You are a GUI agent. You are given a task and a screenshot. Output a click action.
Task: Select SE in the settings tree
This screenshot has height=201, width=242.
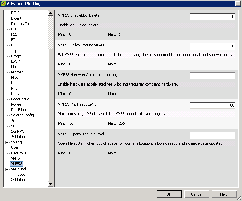(x=13, y=126)
